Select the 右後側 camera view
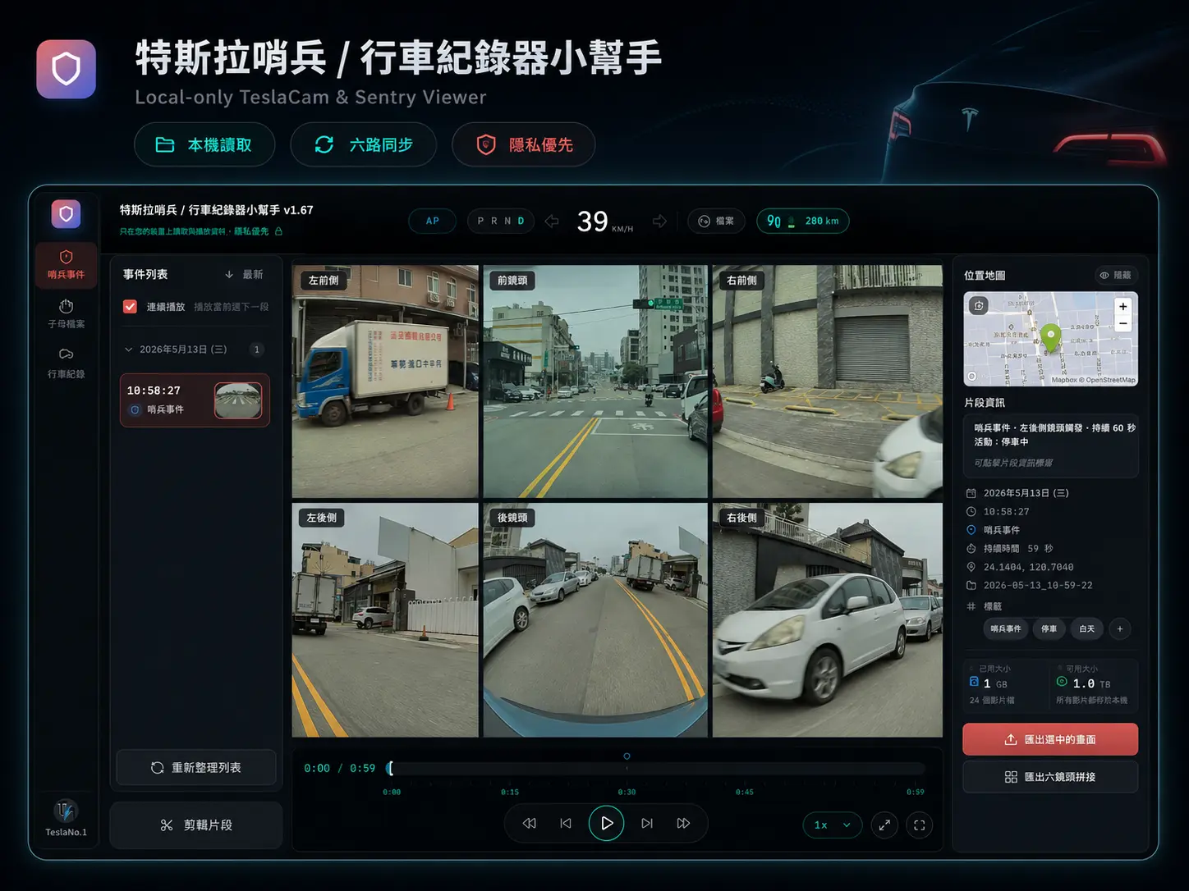 click(828, 620)
